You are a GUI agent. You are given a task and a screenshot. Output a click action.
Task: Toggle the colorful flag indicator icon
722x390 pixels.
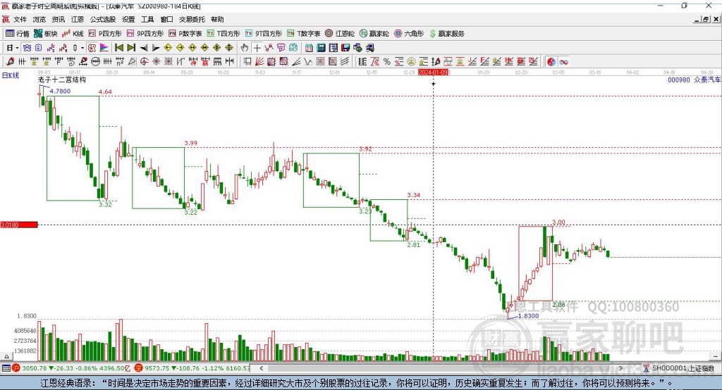104,48
